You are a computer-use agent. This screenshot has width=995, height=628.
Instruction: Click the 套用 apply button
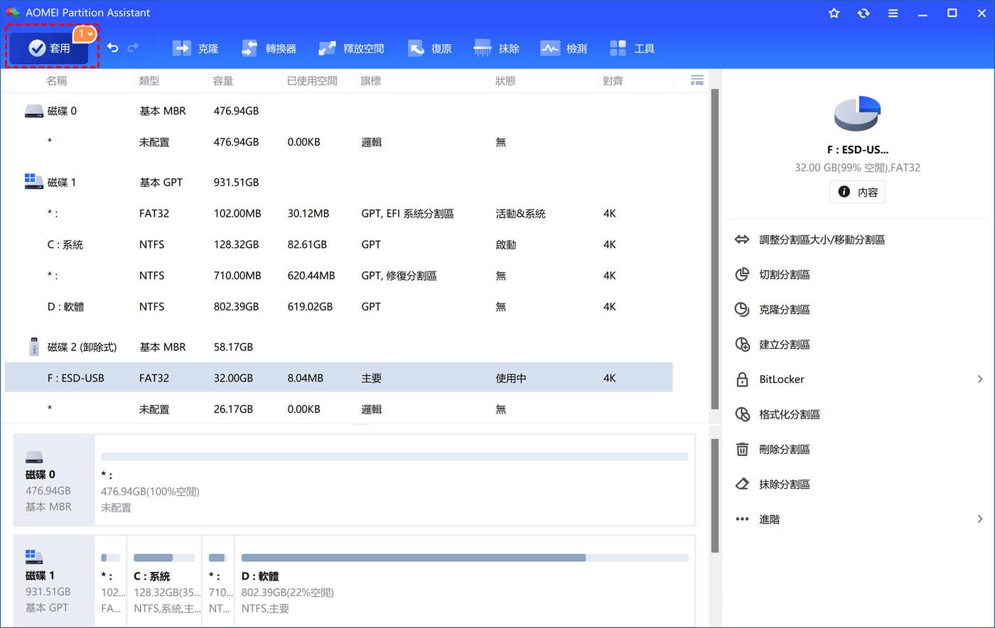[49, 48]
